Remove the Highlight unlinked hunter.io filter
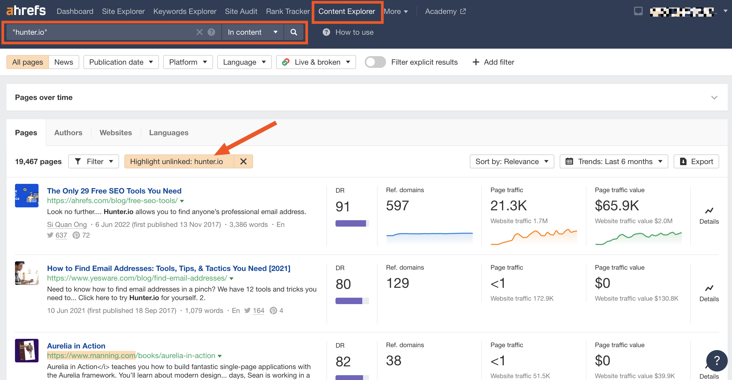The height and width of the screenshot is (380, 732). click(243, 161)
